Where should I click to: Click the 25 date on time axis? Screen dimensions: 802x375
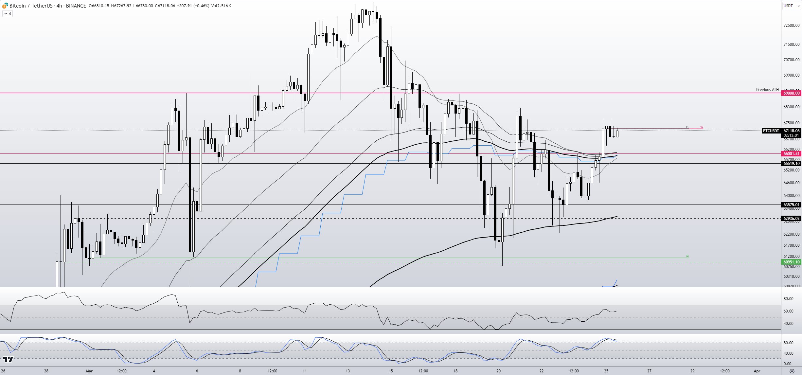point(606,371)
